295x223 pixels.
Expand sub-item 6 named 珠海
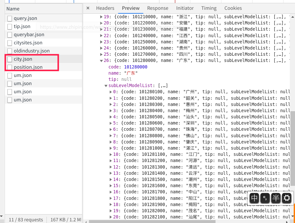pos(111,129)
